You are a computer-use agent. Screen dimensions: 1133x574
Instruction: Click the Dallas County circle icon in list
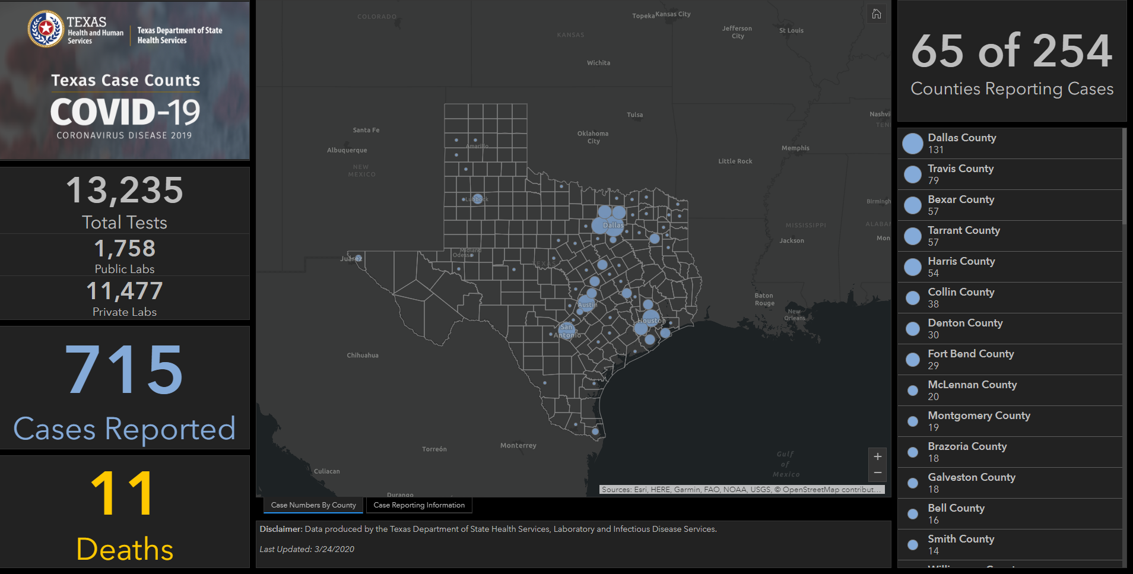[x=912, y=144]
